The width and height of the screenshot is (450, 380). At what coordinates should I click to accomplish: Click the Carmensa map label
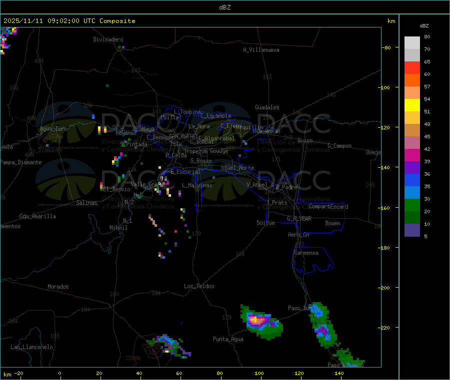(306, 253)
